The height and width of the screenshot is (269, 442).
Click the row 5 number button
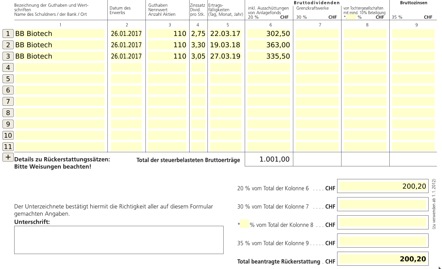pos(8,79)
